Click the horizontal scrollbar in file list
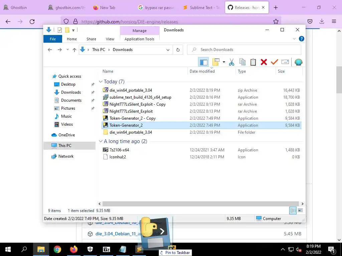The width and height of the screenshot is (342, 256). (200, 204)
